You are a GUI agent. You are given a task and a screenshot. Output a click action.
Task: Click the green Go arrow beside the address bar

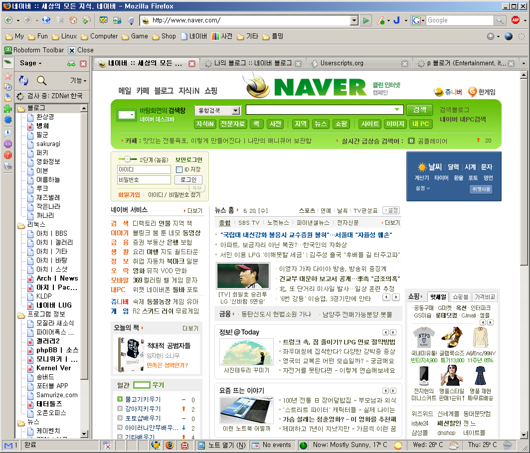366,20
